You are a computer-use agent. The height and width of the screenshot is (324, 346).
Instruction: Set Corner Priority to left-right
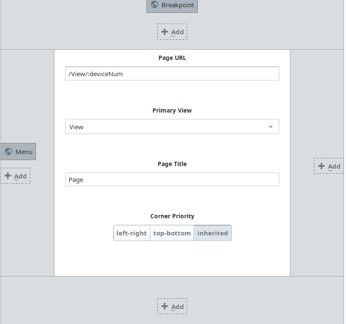(x=131, y=233)
